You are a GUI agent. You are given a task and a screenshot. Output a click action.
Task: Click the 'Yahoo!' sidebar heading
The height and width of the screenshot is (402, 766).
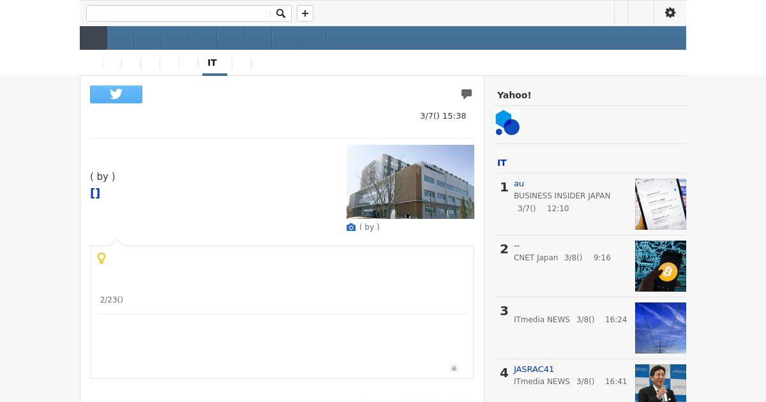514,95
